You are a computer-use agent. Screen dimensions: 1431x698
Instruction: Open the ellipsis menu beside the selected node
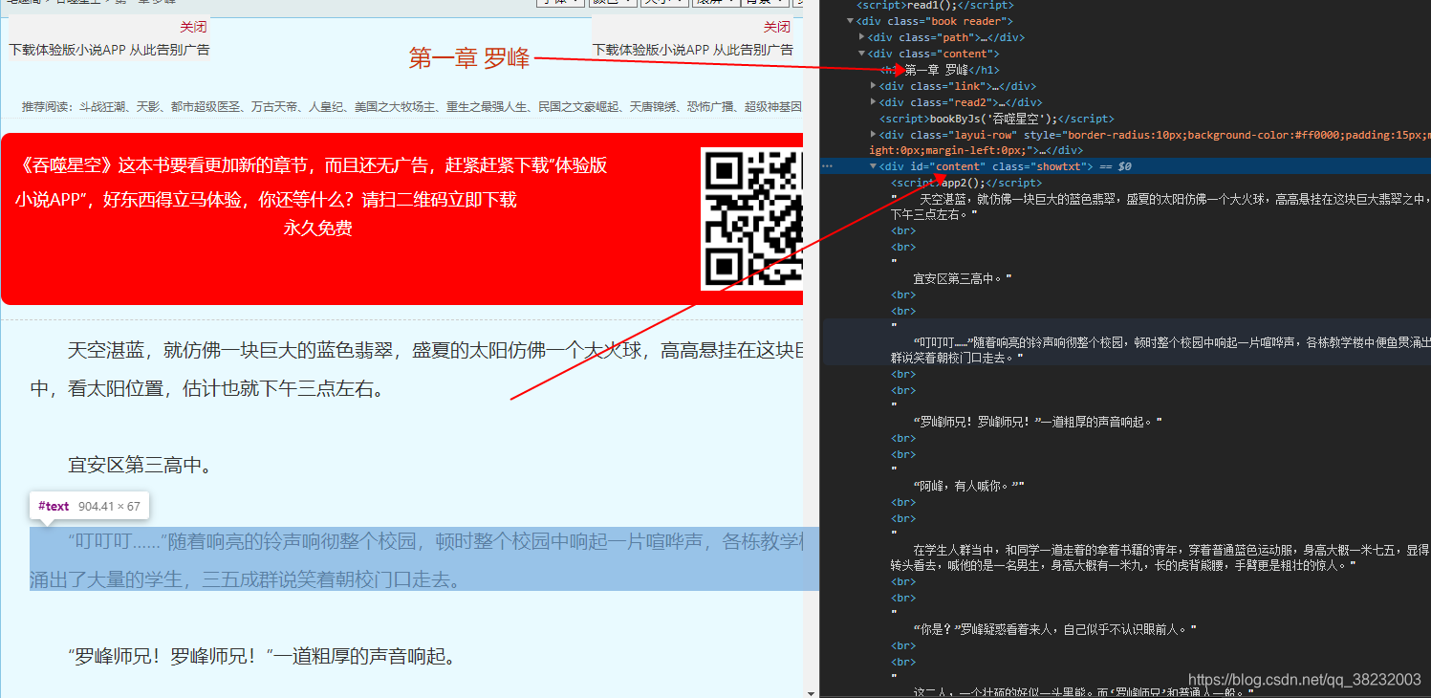point(828,166)
